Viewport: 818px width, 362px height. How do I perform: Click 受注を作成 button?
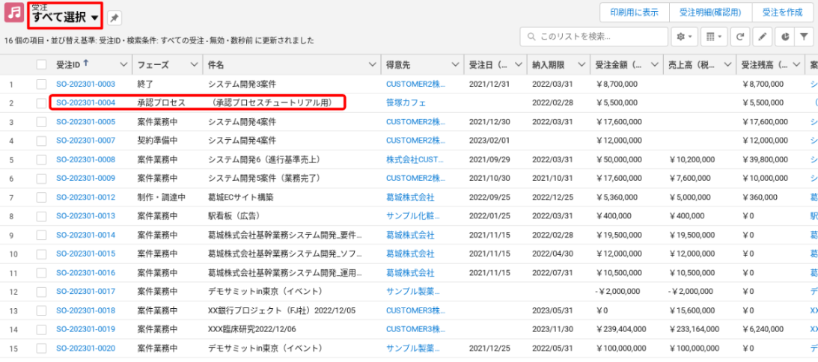[x=782, y=13]
